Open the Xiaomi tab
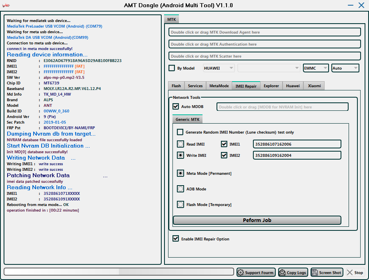 pos(314,86)
